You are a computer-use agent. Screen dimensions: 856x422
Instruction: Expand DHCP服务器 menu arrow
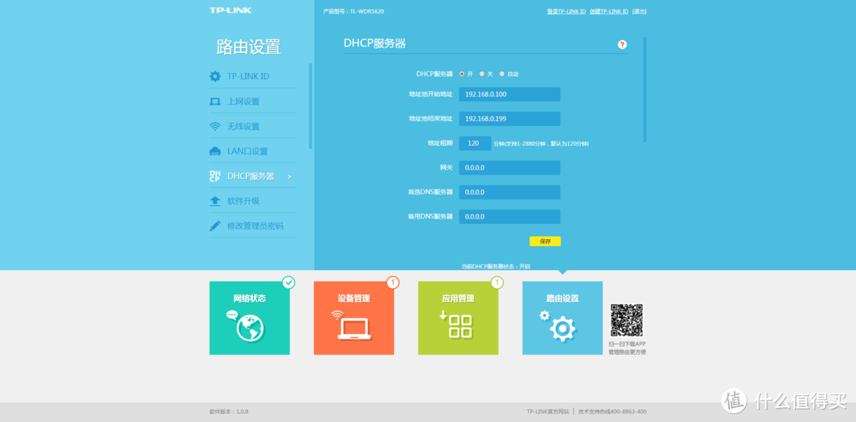point(289,177)
